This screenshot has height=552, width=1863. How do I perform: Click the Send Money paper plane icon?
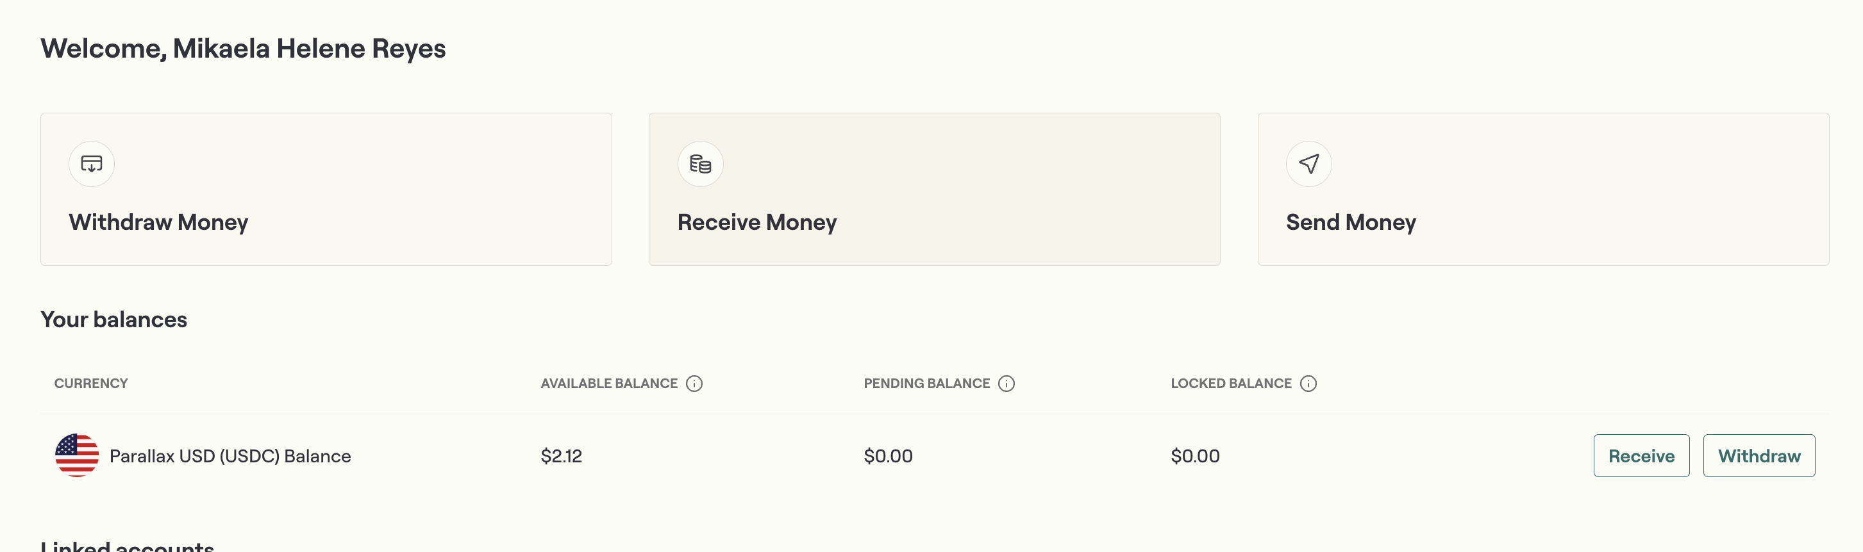coord(1308,164)
